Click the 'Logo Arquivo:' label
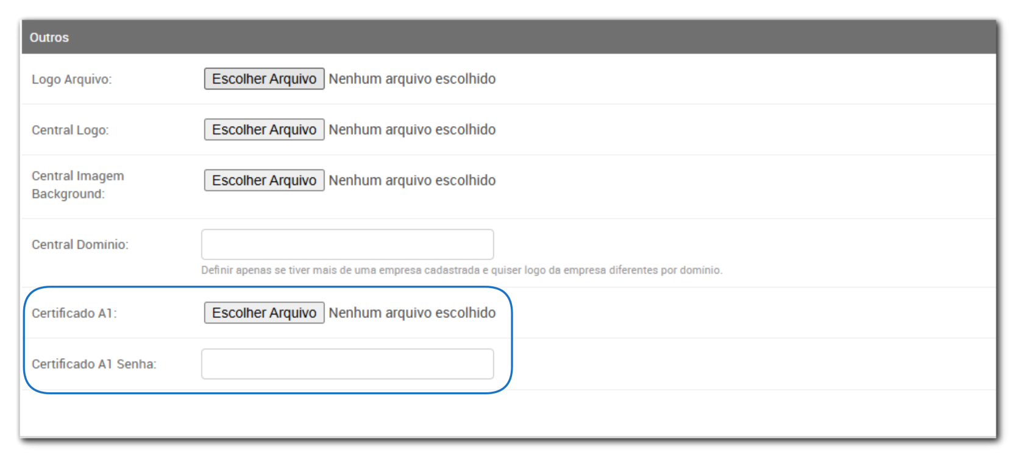The width and height of the screenshot is (1024, 466). pos(72,80)
